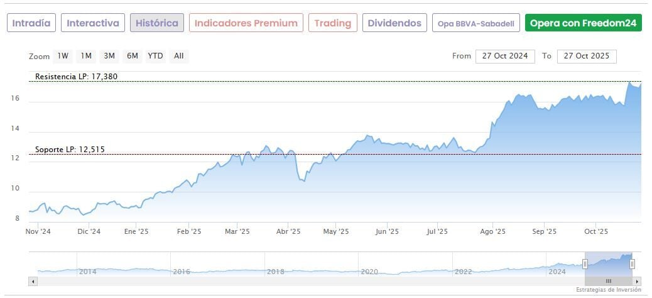Click the right navigator range handle

(x=632, y=263)
